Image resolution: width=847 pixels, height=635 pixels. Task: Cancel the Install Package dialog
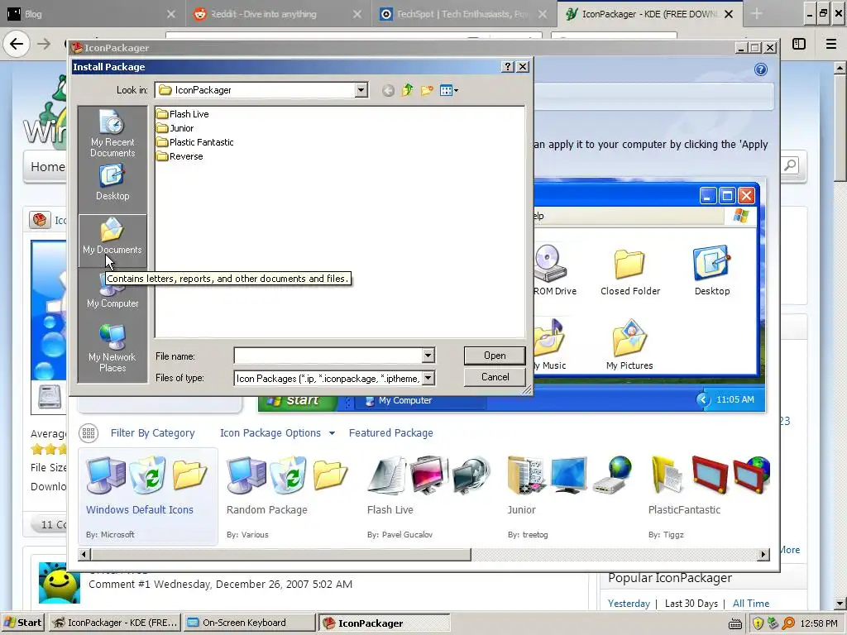click(x=495, y=377)
